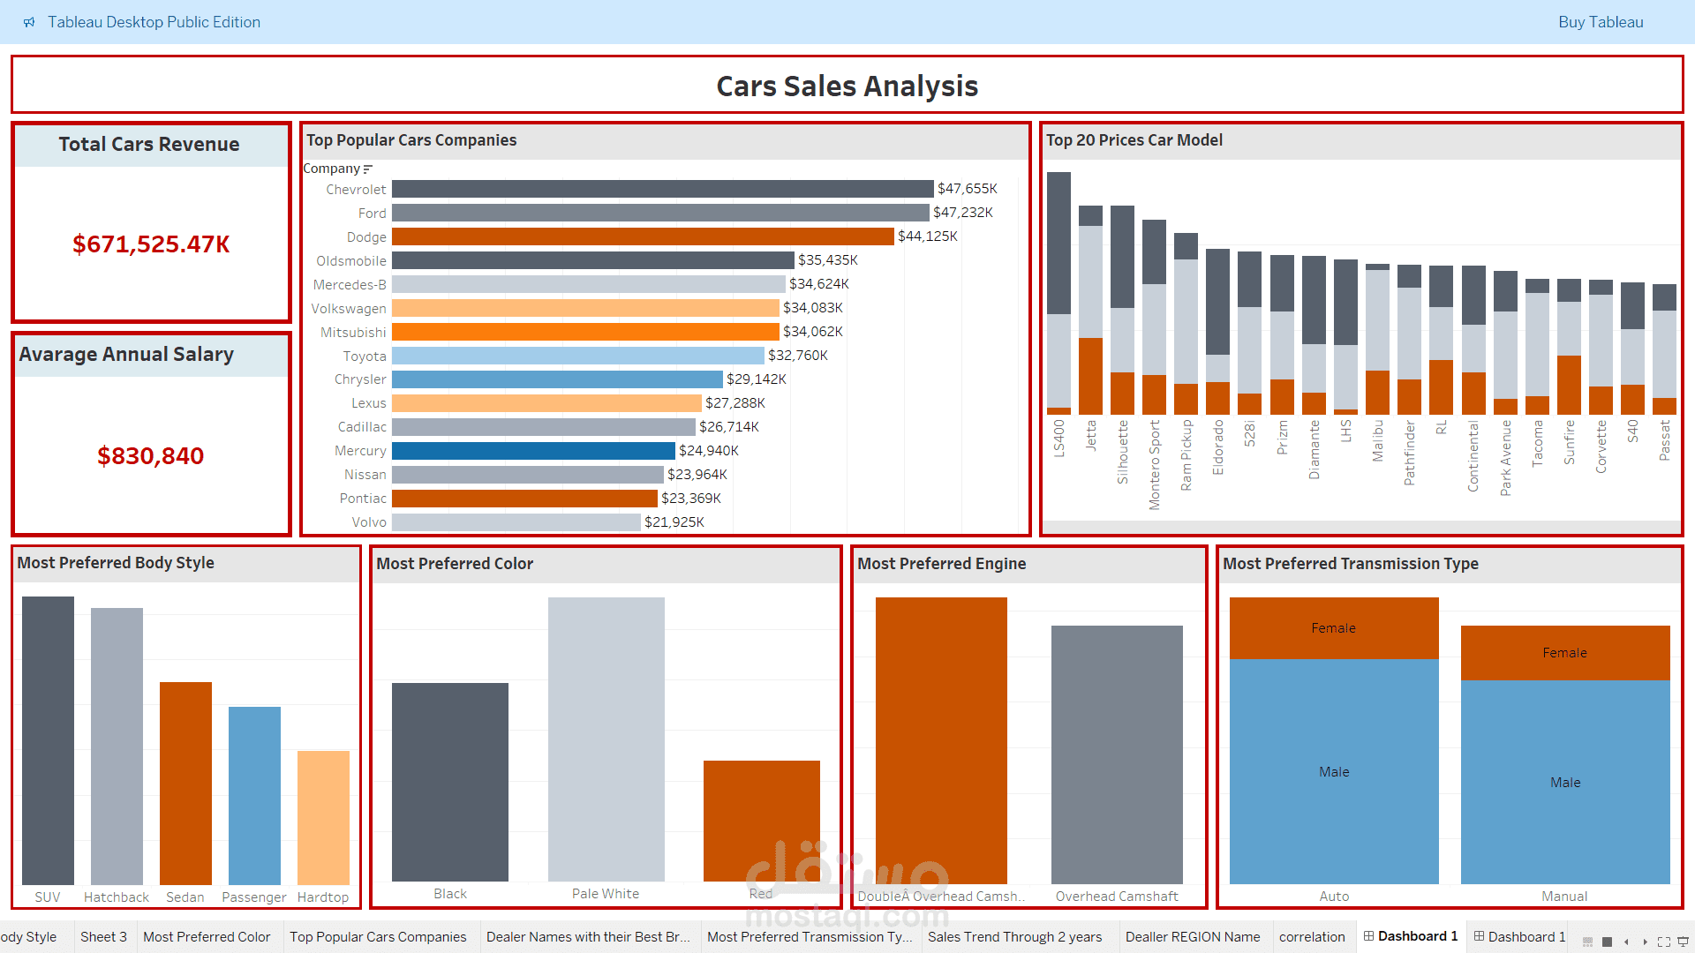Click the Montero Sport axis label
Image resolution: width=1695 pixels, height=953 pixels.
(x=1154, y=465)
